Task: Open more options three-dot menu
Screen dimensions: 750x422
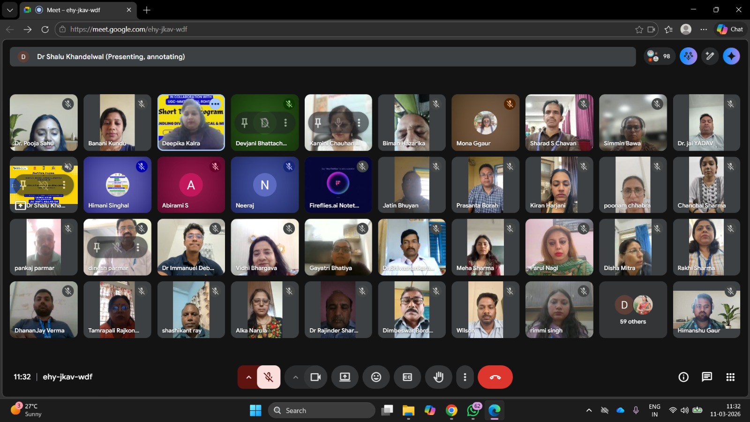Action: [465, 377]
